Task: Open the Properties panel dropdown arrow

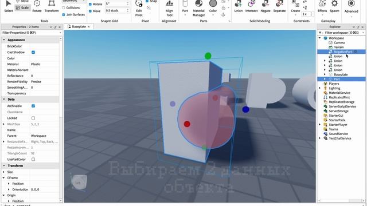Action: pyautogui.click(x=51, y=27)
